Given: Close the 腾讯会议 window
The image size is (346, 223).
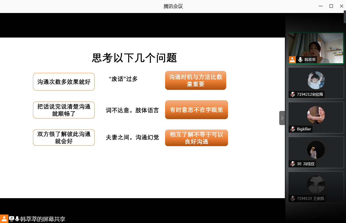Looking at the screenshot, I should 341,6.
